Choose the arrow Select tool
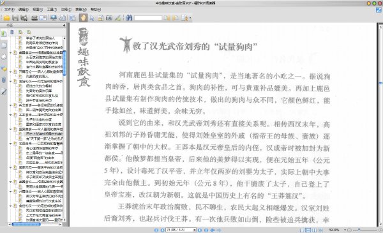 coord(92,18)
